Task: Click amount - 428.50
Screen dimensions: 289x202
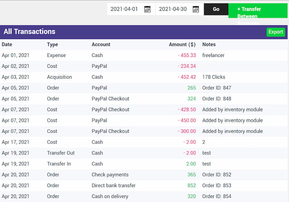Action: [x=187, y=110]
